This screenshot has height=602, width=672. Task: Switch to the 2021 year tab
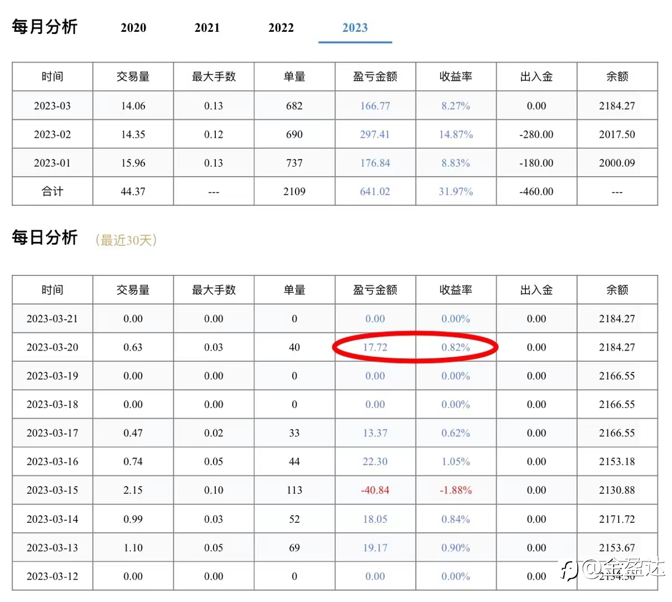coord(207,28)
